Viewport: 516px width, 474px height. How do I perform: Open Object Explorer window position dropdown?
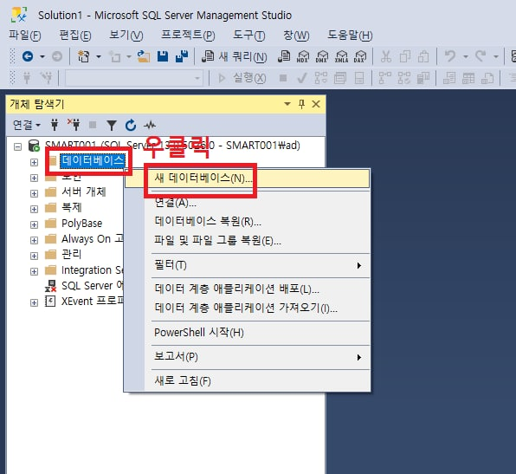pyautogui.click(x=287, y=104)
